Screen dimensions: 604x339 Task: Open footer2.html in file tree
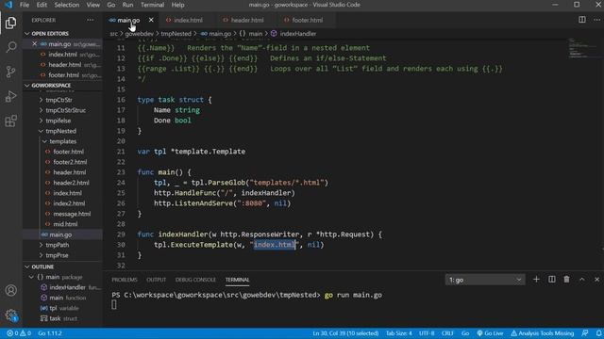(70, 162)
